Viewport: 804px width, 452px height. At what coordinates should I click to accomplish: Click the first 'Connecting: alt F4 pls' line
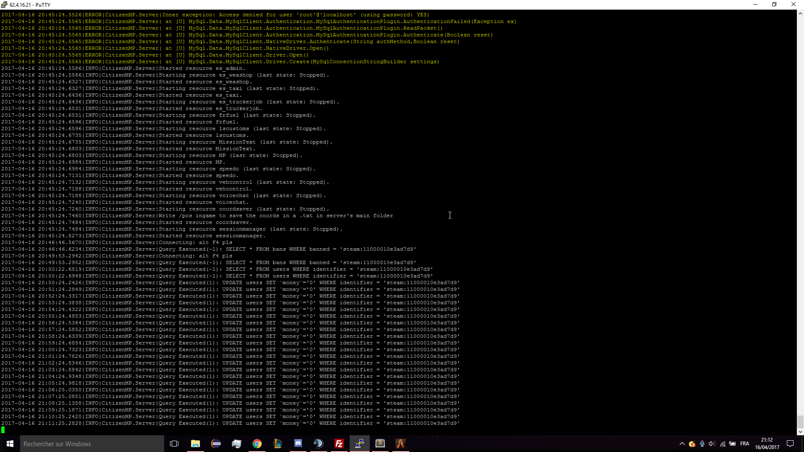[x=117, y=242]
